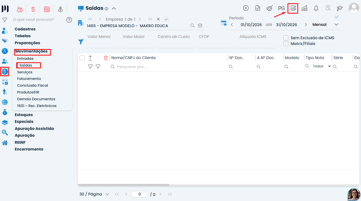
Task: Open the handshake icon in the left sidebar
Action: [5, 41]
